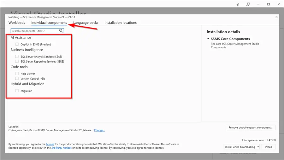This screenshot has height=160, width=284.
Task: Click the Installation details heading
Action: [x=223, y=32]
